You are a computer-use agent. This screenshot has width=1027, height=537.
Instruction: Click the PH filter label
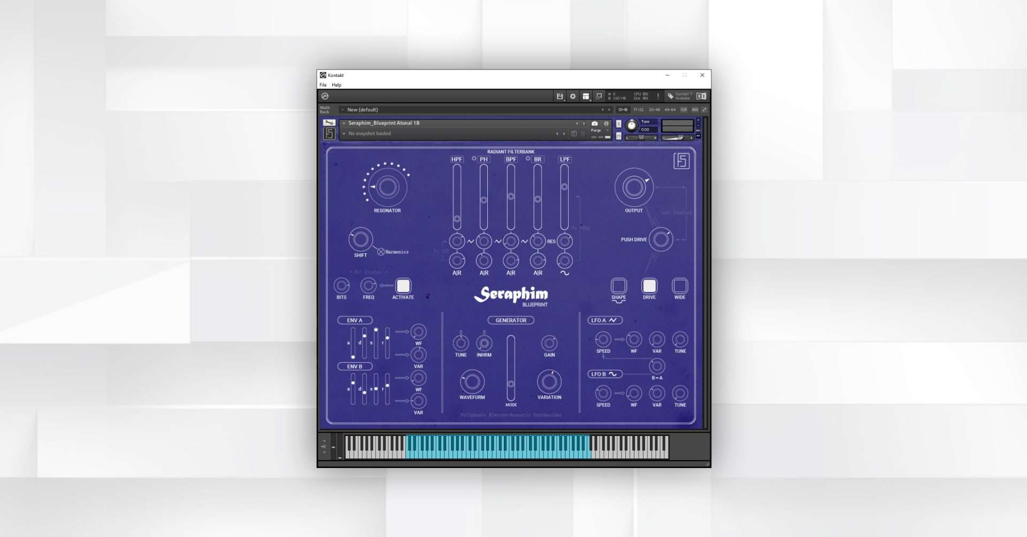tap(484, 159)
